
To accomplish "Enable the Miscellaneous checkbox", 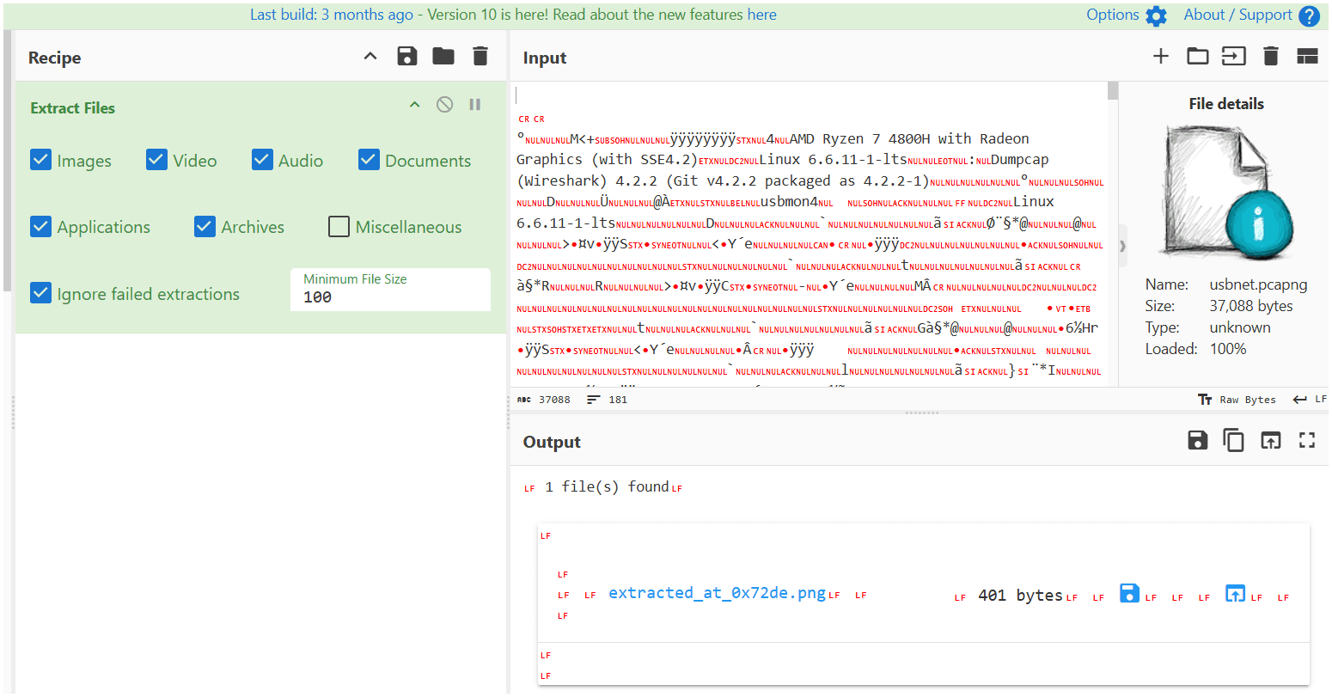I will [339, 227].
